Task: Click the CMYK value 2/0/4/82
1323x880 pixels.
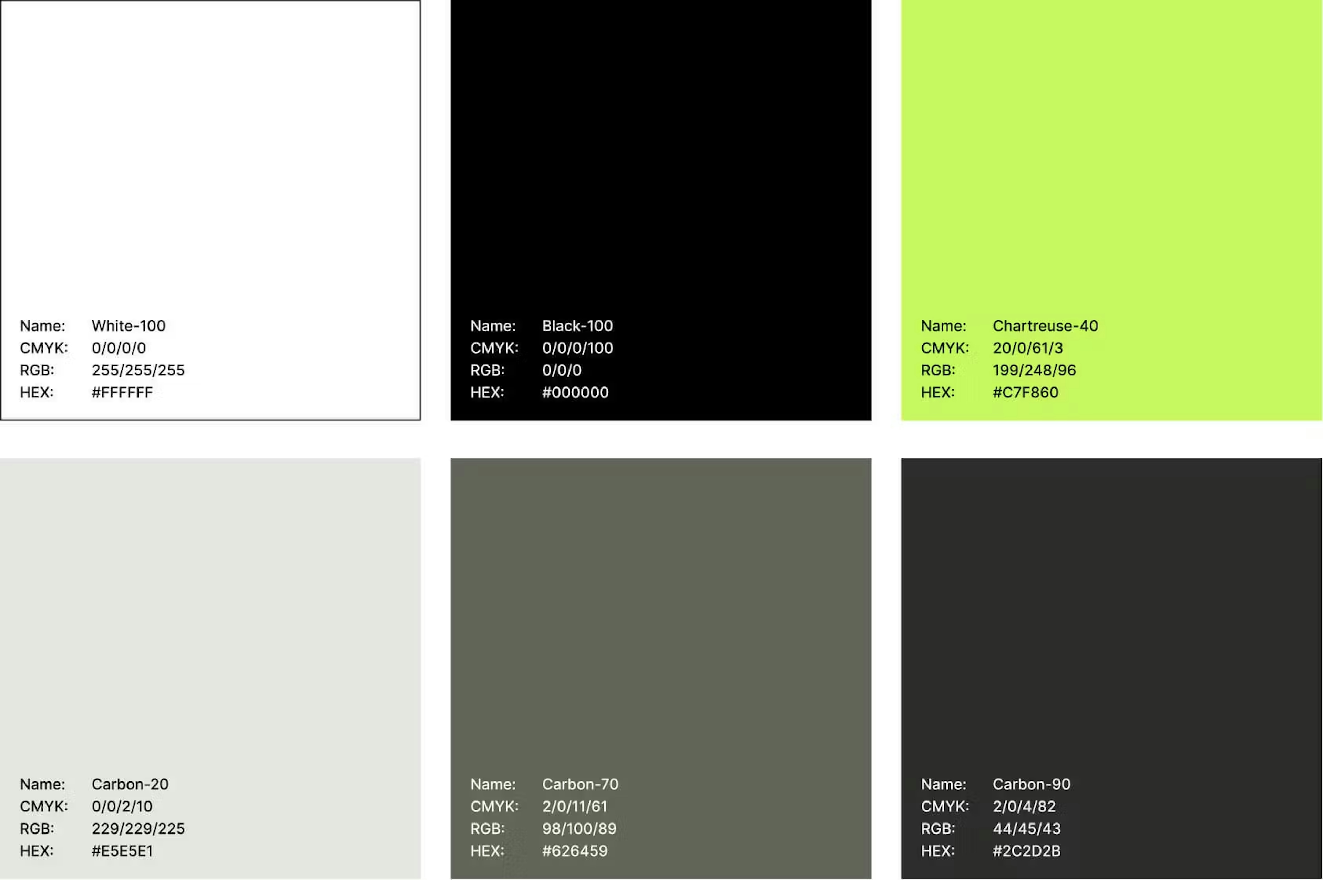Action: click(1024, 807)
